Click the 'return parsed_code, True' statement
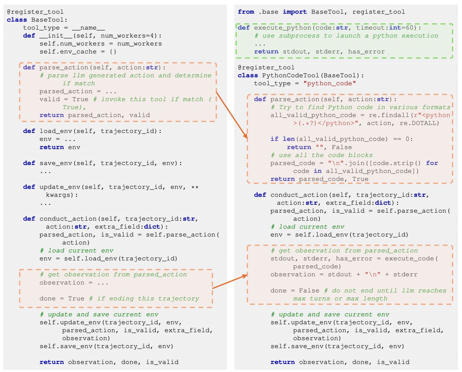Viewport: 462px width, 372px height. coord(320,179)
